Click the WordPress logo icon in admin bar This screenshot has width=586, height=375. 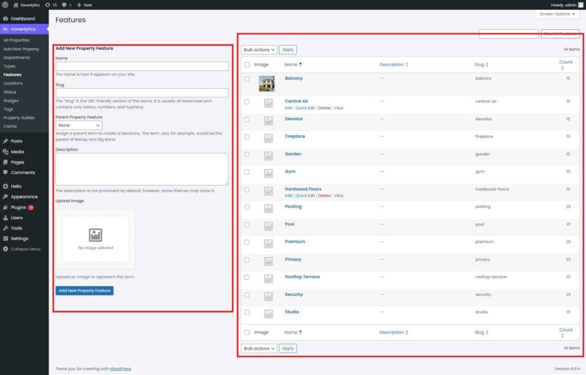pyautogui.click(x=5, y=5)
